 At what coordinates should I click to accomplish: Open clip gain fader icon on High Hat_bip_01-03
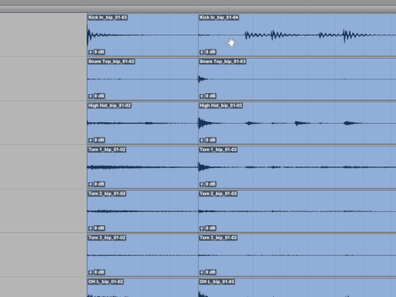(x=201, y=140)
